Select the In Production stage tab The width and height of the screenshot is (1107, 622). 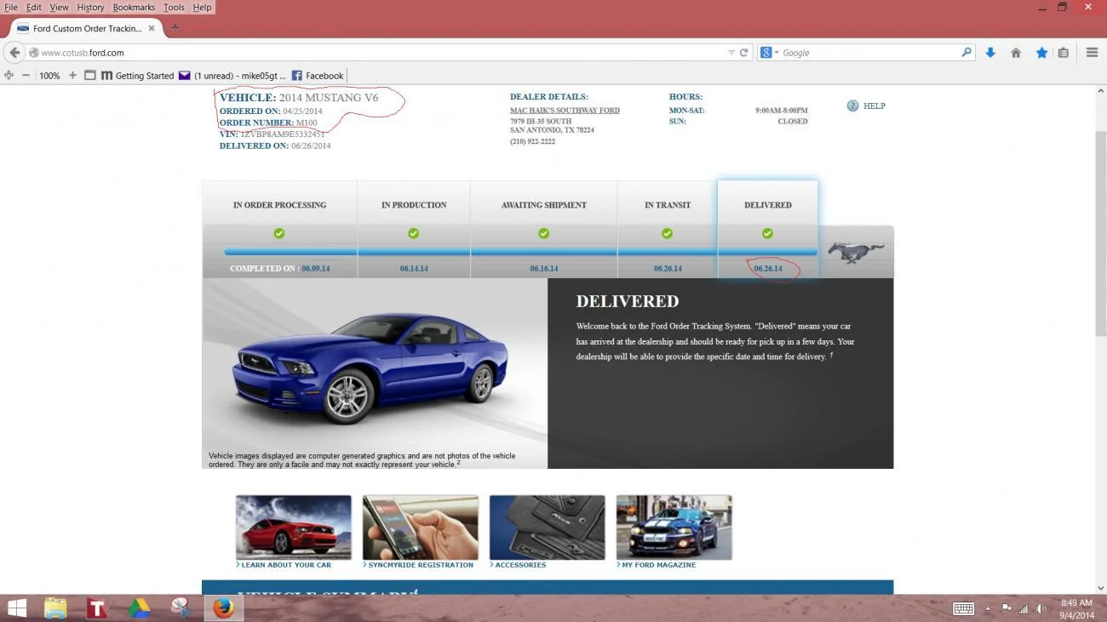point(414,205)
